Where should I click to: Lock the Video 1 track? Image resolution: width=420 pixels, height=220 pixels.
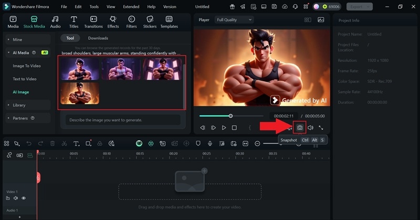click(8, 198)
